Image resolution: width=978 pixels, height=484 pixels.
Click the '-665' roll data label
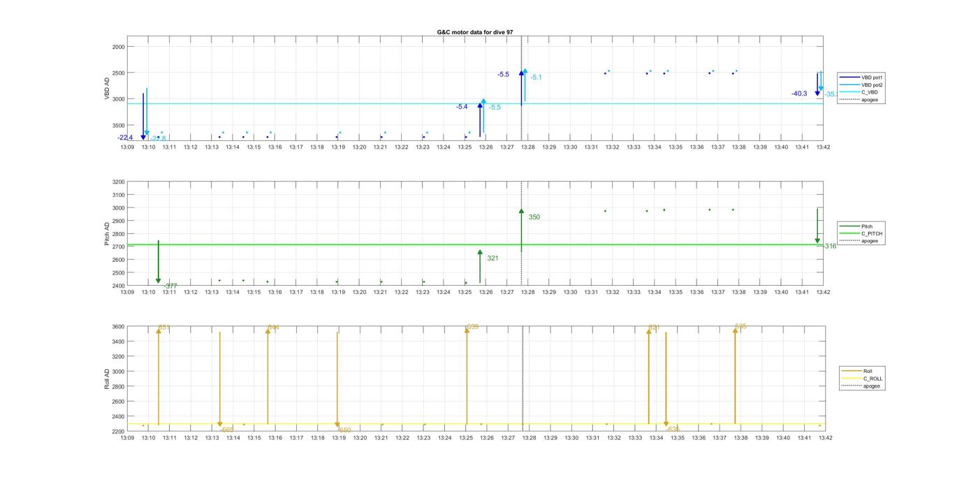coord(227,430)
